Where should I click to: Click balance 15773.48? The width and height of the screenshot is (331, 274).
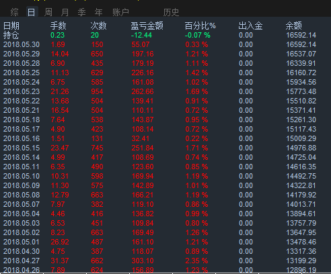click(x=301, y=91)
